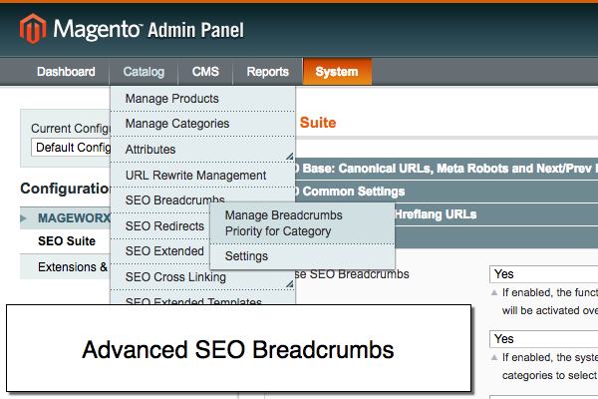Viewport: 598px width, 399px height.
Task: Select Manage Products in Catalog menu
Action: coord(203,99)
